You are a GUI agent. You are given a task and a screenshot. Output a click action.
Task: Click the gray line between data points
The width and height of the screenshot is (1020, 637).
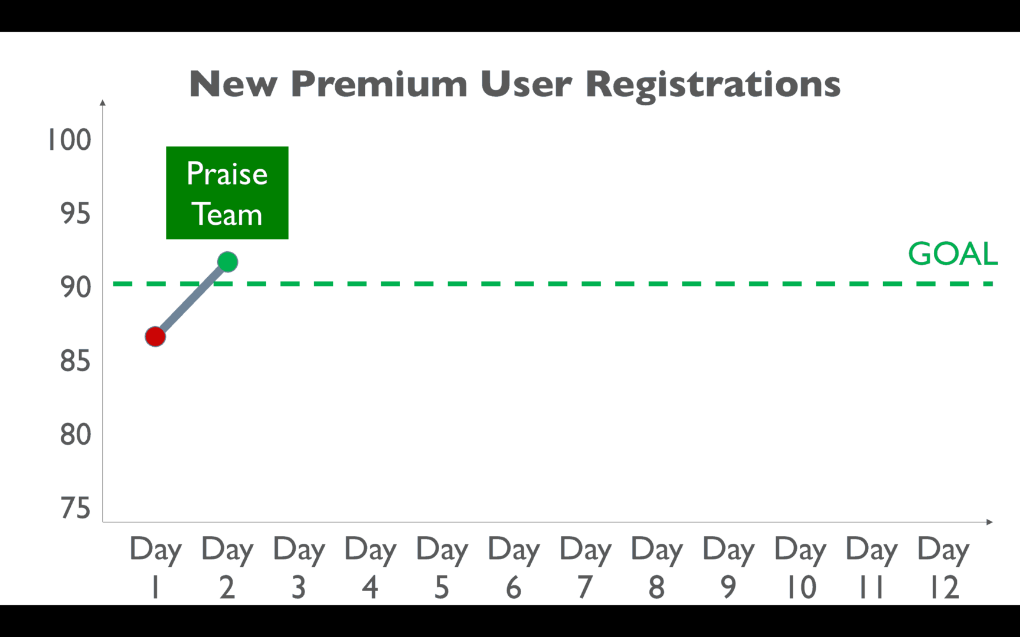point(192,299)
